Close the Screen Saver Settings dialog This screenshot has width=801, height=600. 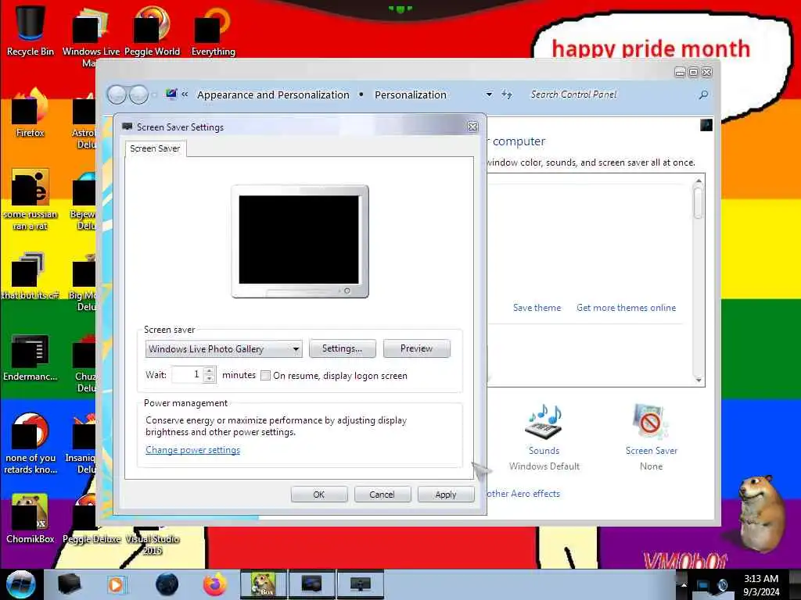click(x=472, y=127)
